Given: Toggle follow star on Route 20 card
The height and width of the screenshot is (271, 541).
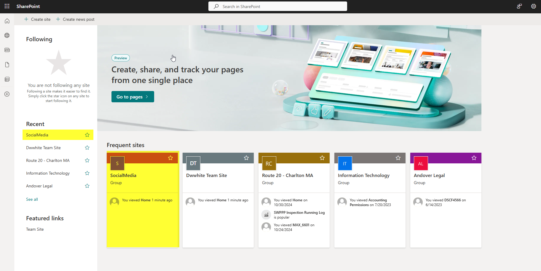Looking at the screenshot, I should pos(322,158).
